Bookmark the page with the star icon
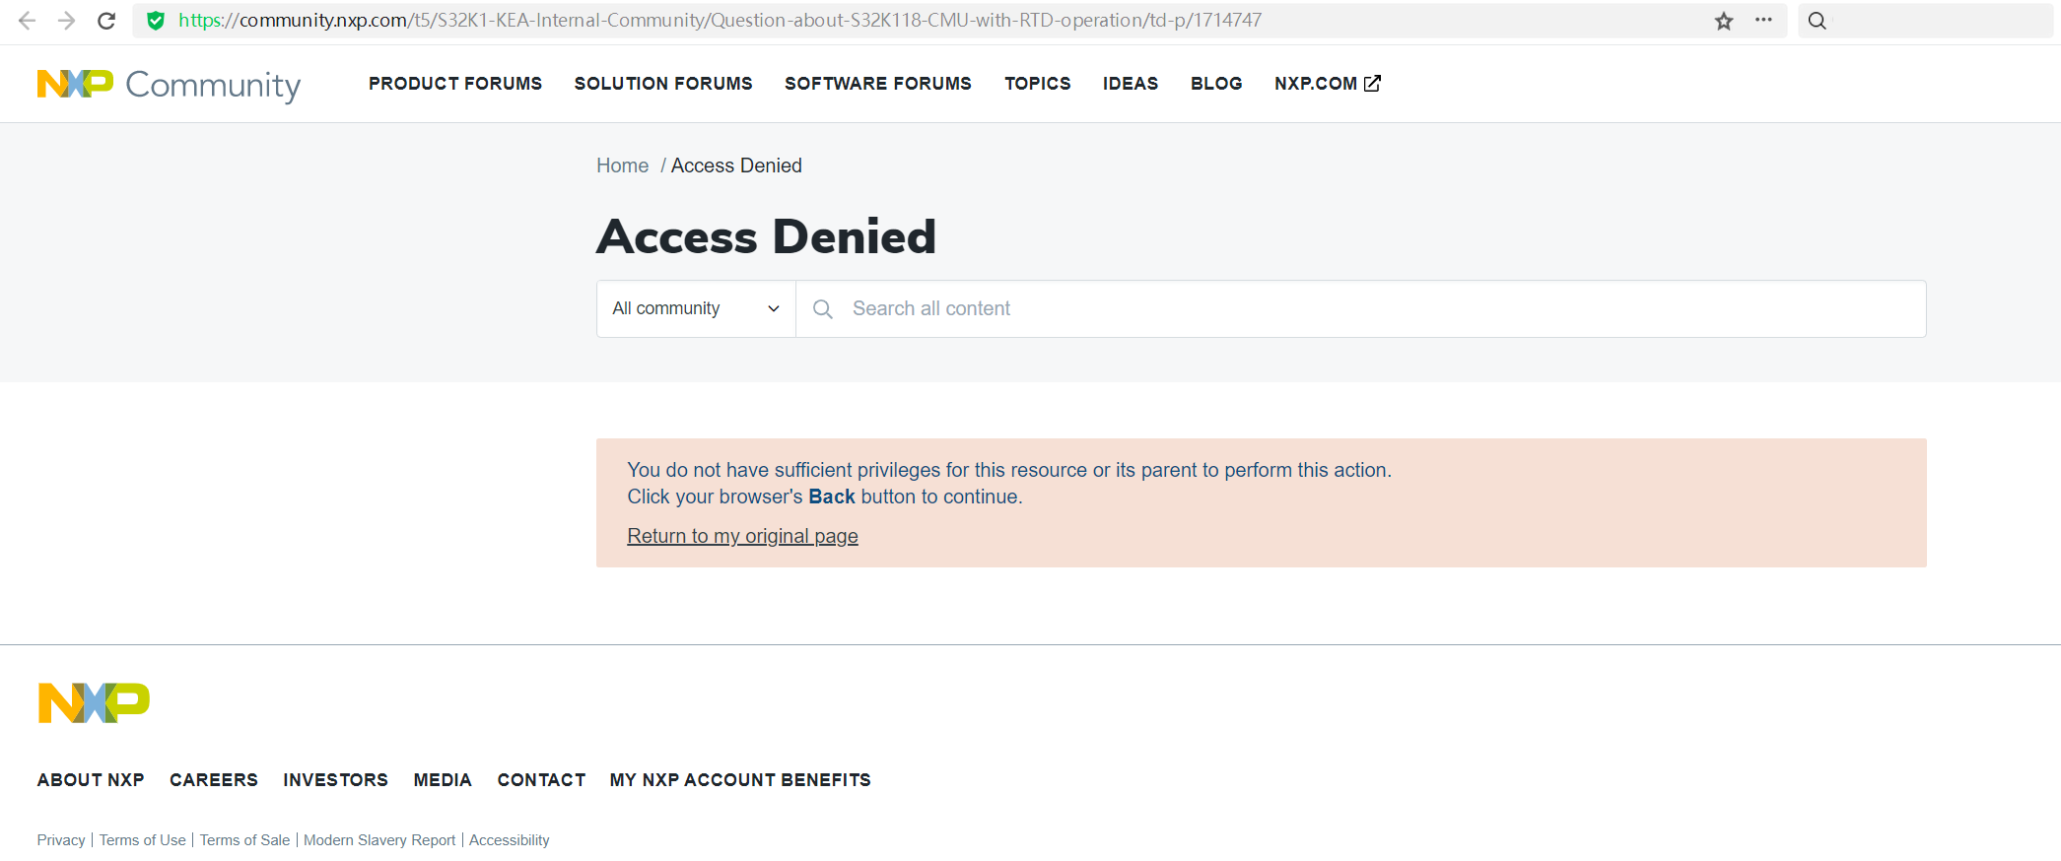 (x=1724, y=21)
